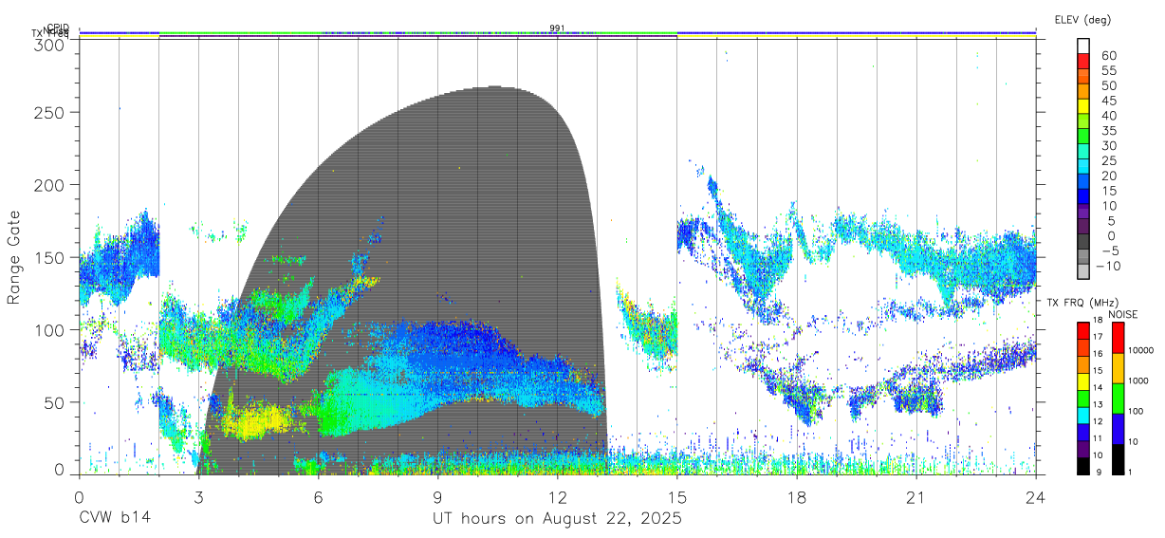Click the "1000" label on the NOISE scale
Image resolution: width=1165 pixels, height=538 pixels.
click(x=1139, y=380)
